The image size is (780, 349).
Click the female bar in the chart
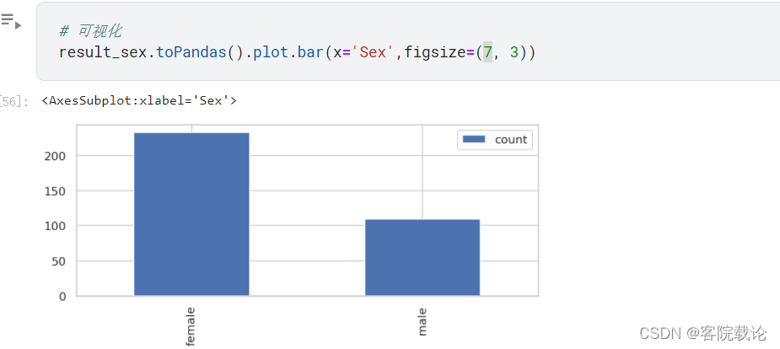[x=191, y=214]
